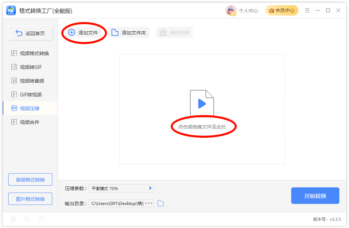Click 添加文件 add file button

(83, 33)
